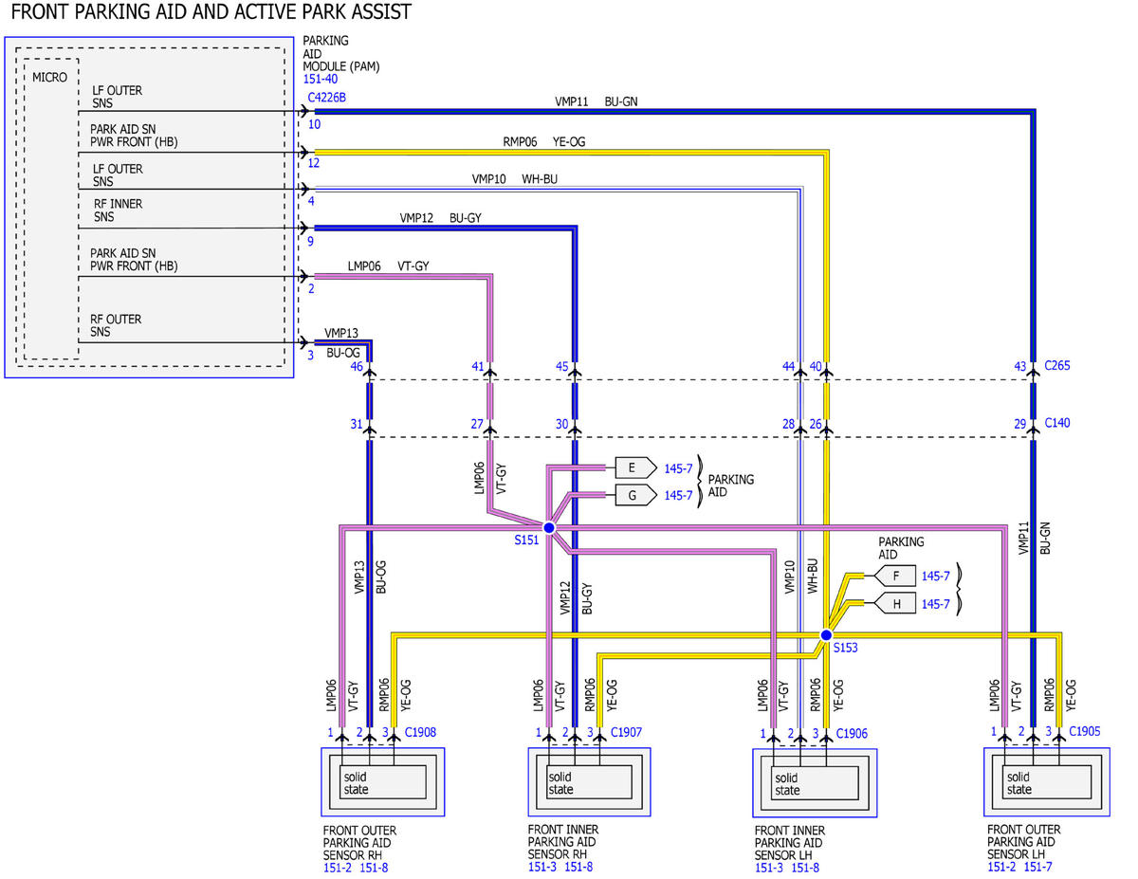Click pin number 30 at C140
The height and width of the screenshot is (879, 1138).
coord(561,424)
